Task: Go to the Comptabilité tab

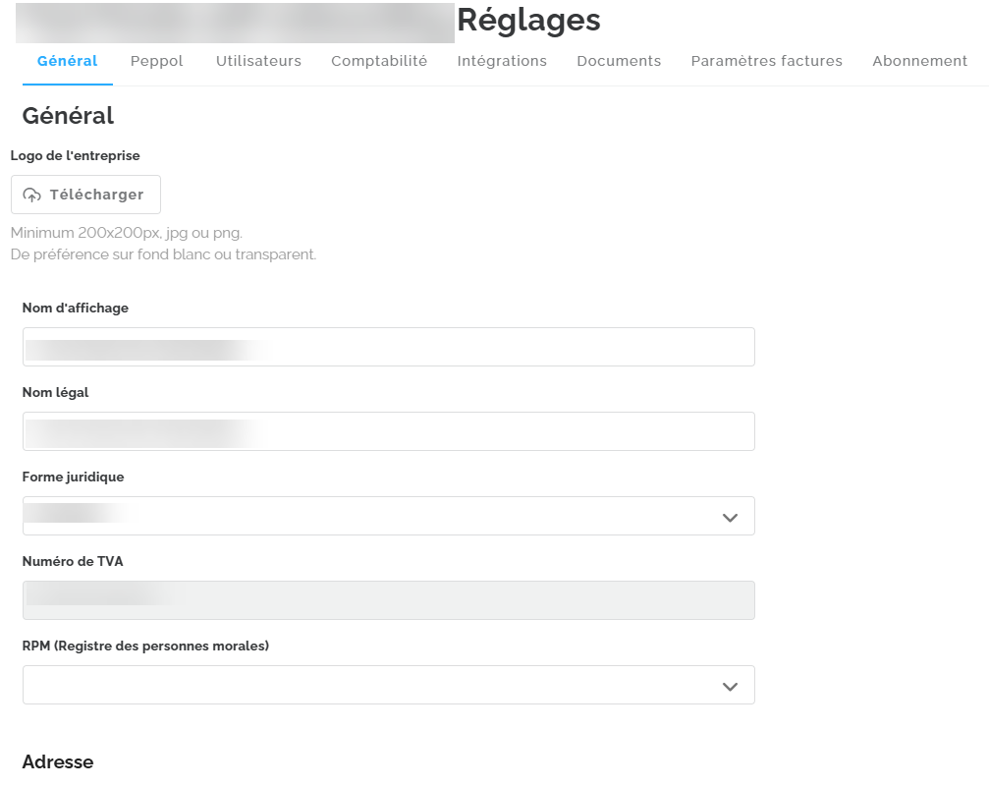Action: pos(379,61)
